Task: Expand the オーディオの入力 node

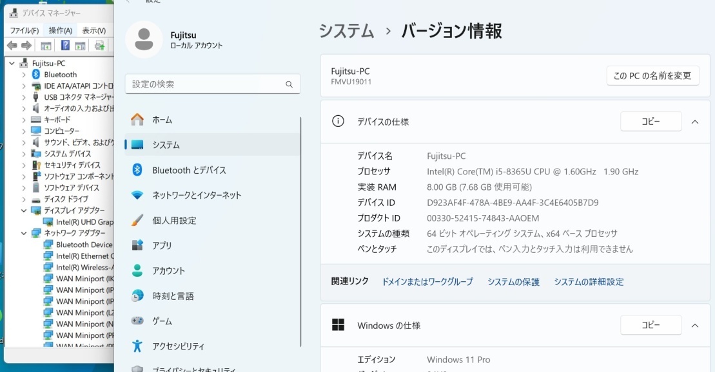Action: click(24, 108)
